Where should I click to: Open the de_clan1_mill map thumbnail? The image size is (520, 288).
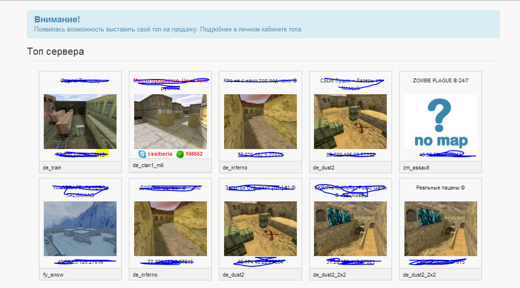click(170, 121)
